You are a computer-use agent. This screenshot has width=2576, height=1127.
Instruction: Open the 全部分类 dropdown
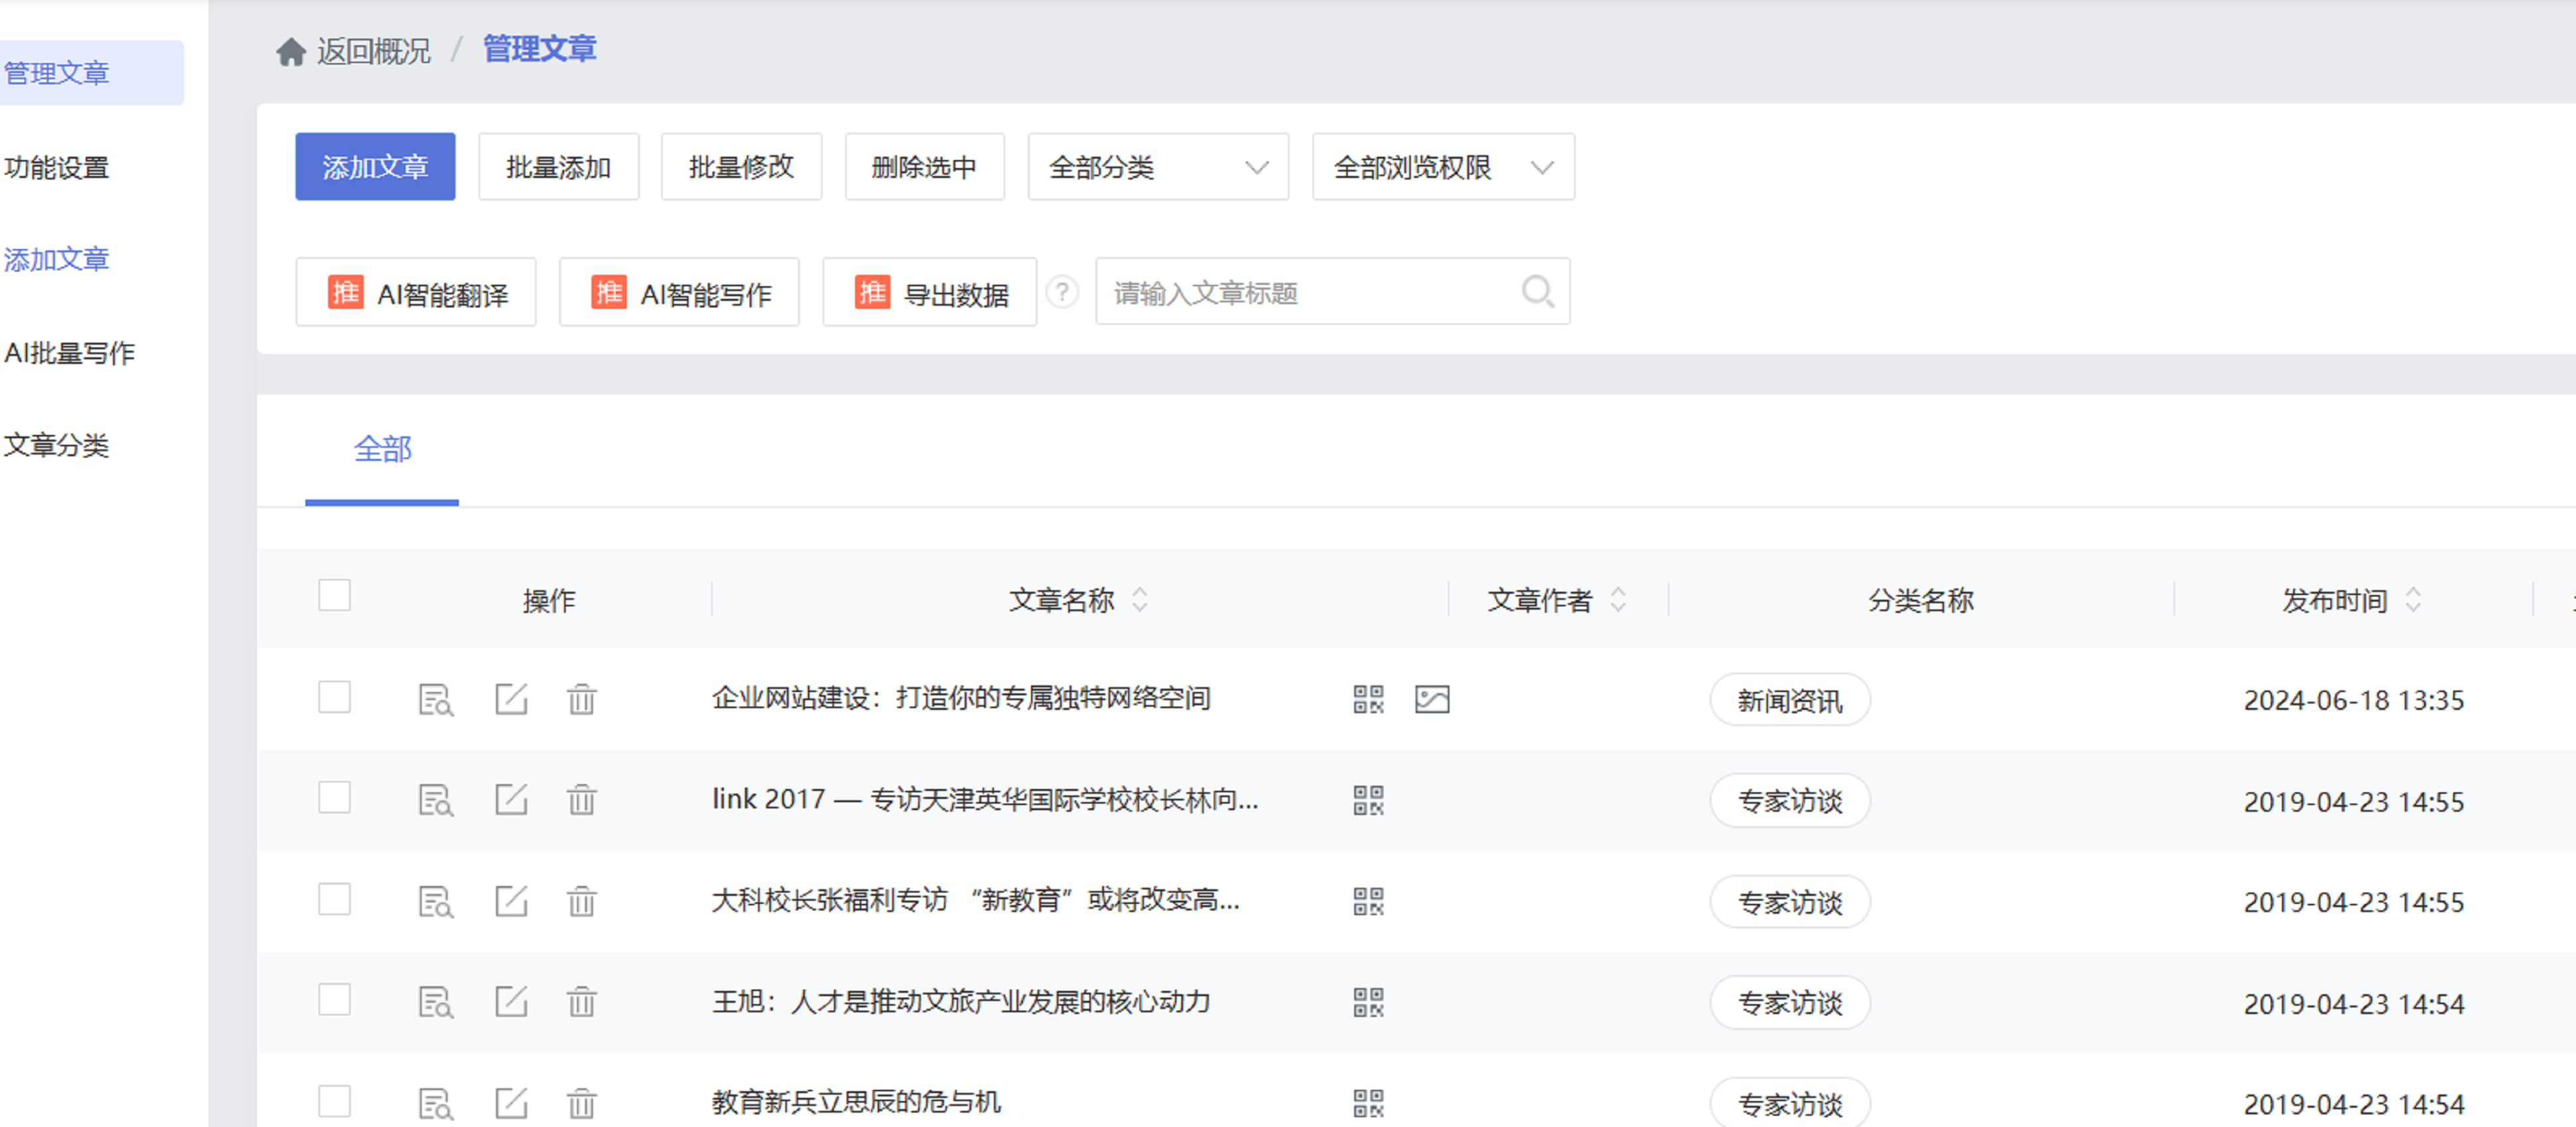(1157, 167)
